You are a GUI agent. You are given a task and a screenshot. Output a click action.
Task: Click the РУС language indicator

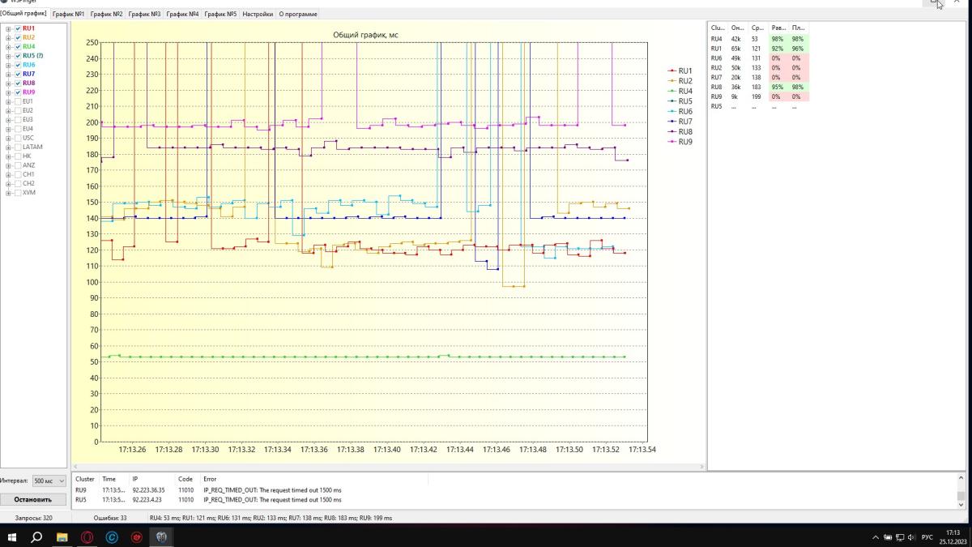coord(927,537)
